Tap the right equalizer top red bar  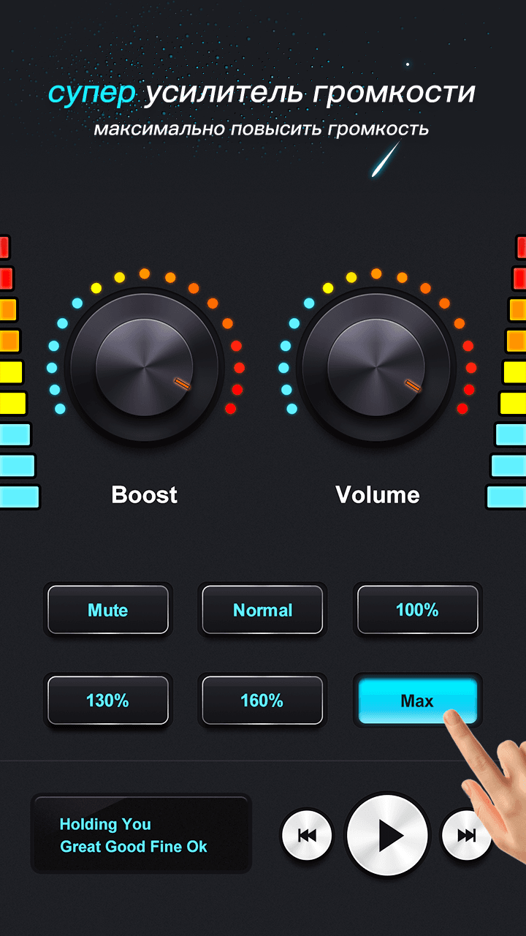[521, 247]
